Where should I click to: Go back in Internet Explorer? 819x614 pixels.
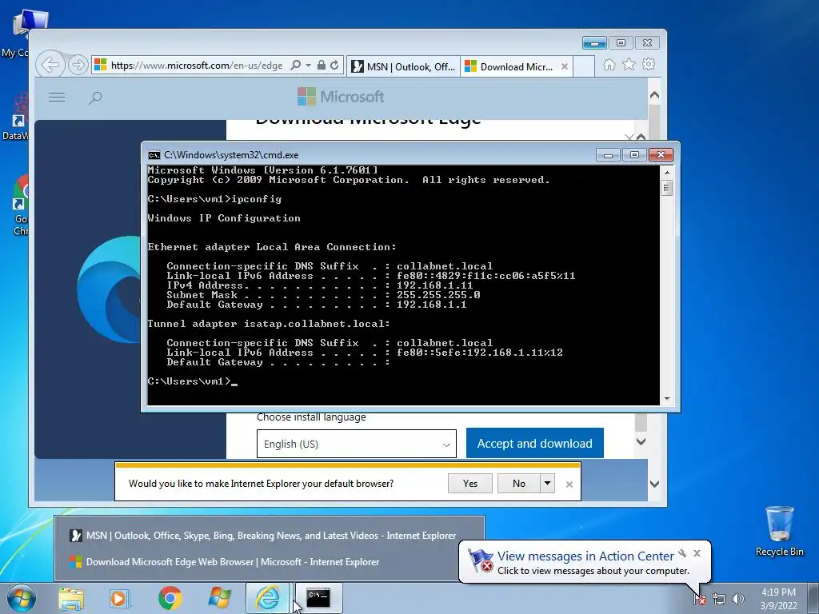pos(50,66)
